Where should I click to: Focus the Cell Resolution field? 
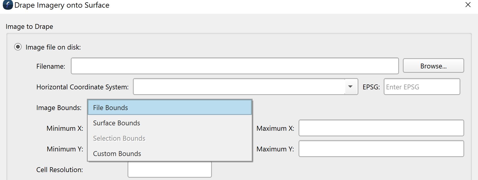pyautogui.click(x=169, y=170)
